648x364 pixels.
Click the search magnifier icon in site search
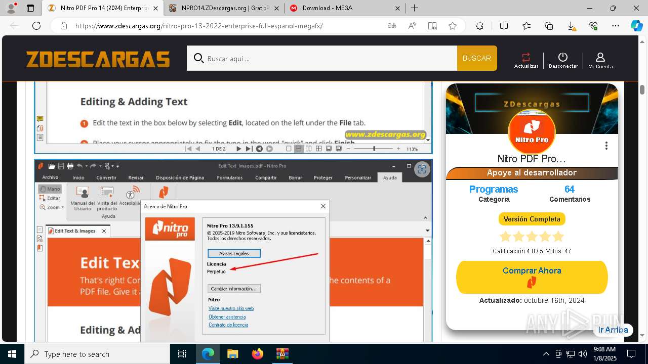tap(198, 58)
